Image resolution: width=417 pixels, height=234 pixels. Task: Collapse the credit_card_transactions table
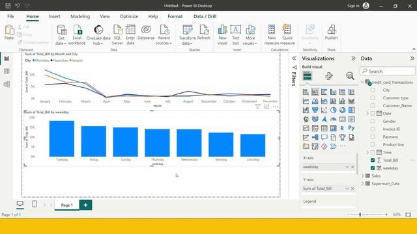(363, 83)
